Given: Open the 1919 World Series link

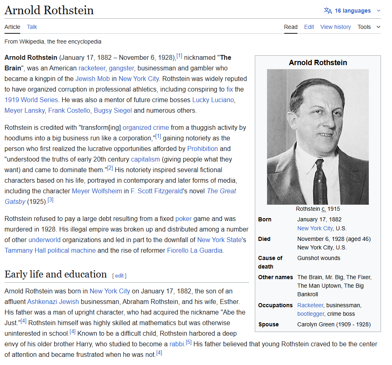Looking at the screenshot, I should click(x=31, y=100).
